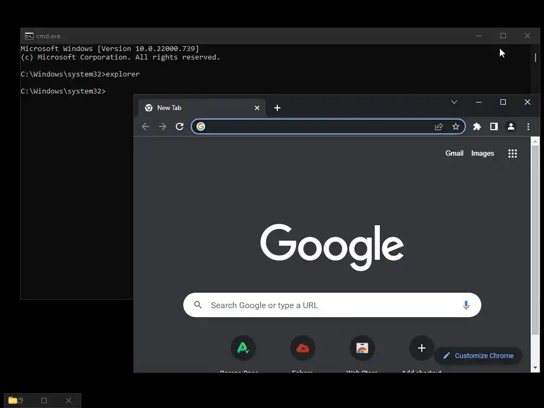Click magnifier icon in Google search box

pos(198,305)
